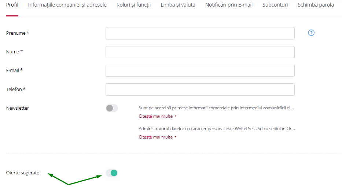Viewport: 342px width, 189px height.
Task: Open the Schimbă parola tab
Action: [x=316, y=5]
